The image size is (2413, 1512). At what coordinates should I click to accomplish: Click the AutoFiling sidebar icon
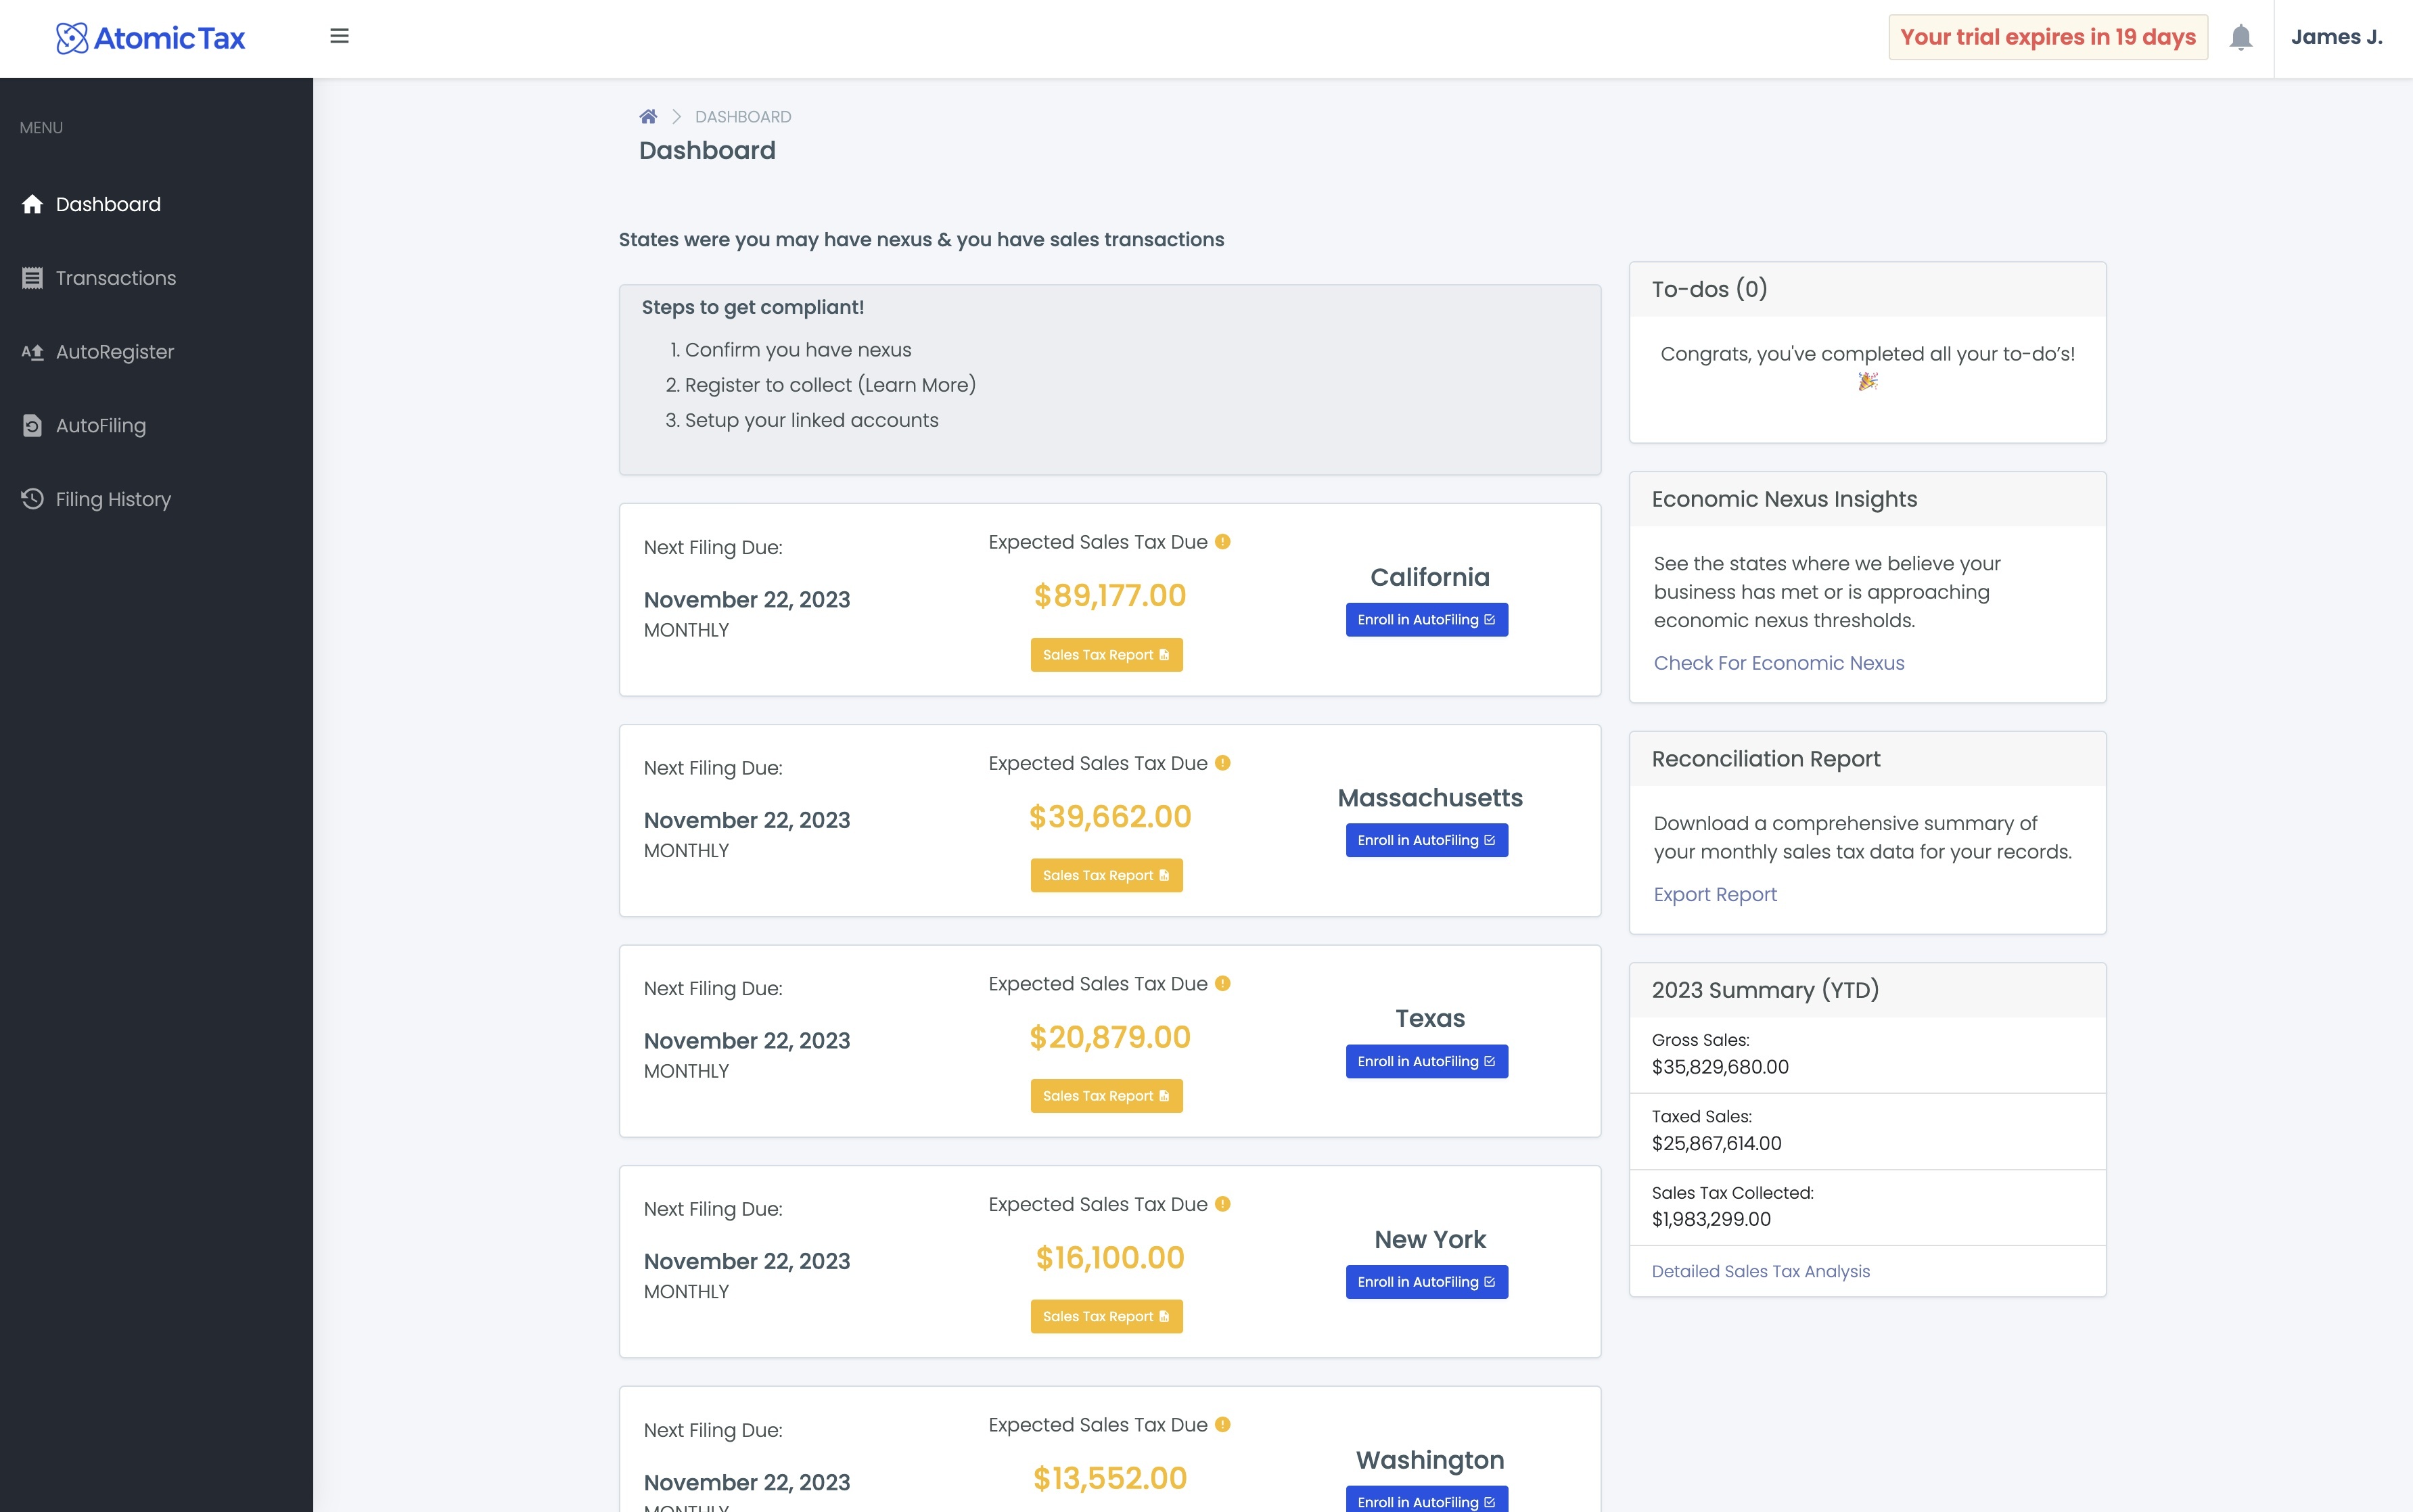tap(31, 425)
